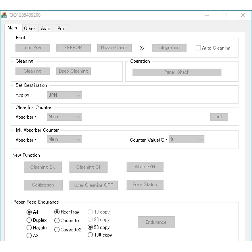
Task: Enable the Auto Cleaning checkbox
Action: (198, 48)
